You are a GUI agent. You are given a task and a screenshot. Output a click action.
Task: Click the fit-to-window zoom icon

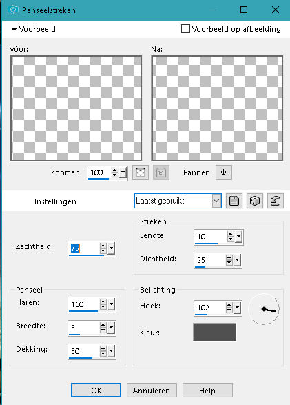(141, 172)
